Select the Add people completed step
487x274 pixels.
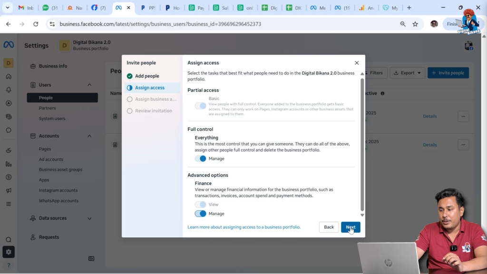coord(152,76)
